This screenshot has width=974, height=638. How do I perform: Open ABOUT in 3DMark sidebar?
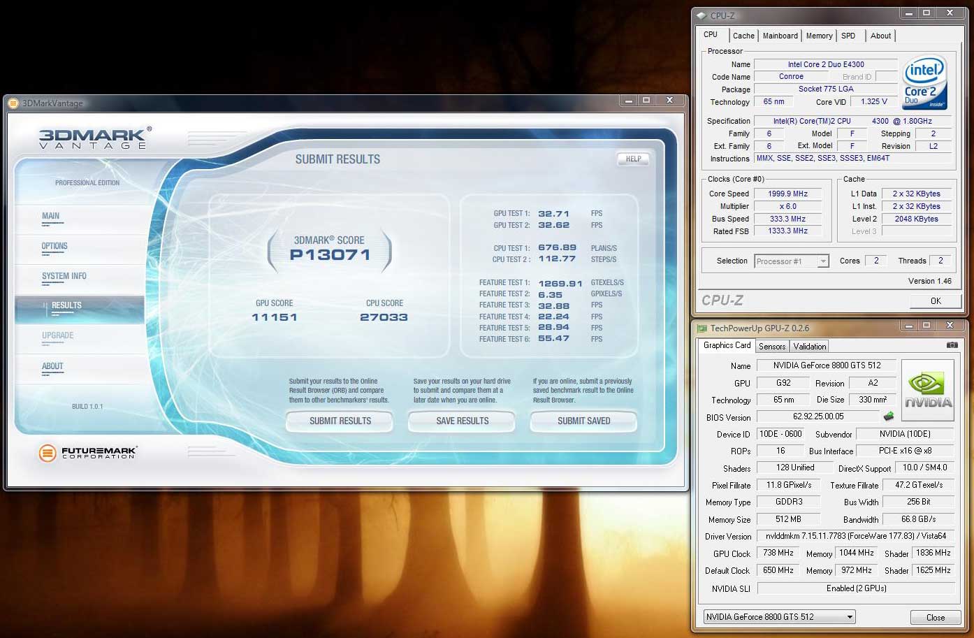[52, 367]
